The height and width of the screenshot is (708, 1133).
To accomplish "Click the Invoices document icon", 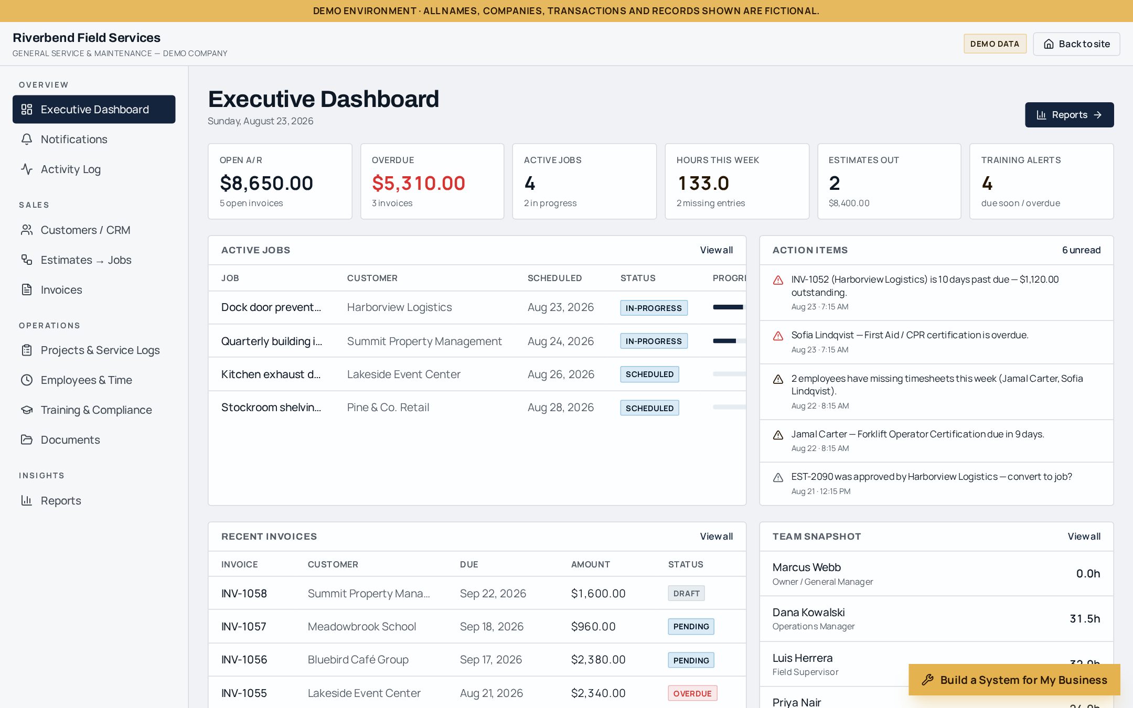I will [x=27, y=289].
